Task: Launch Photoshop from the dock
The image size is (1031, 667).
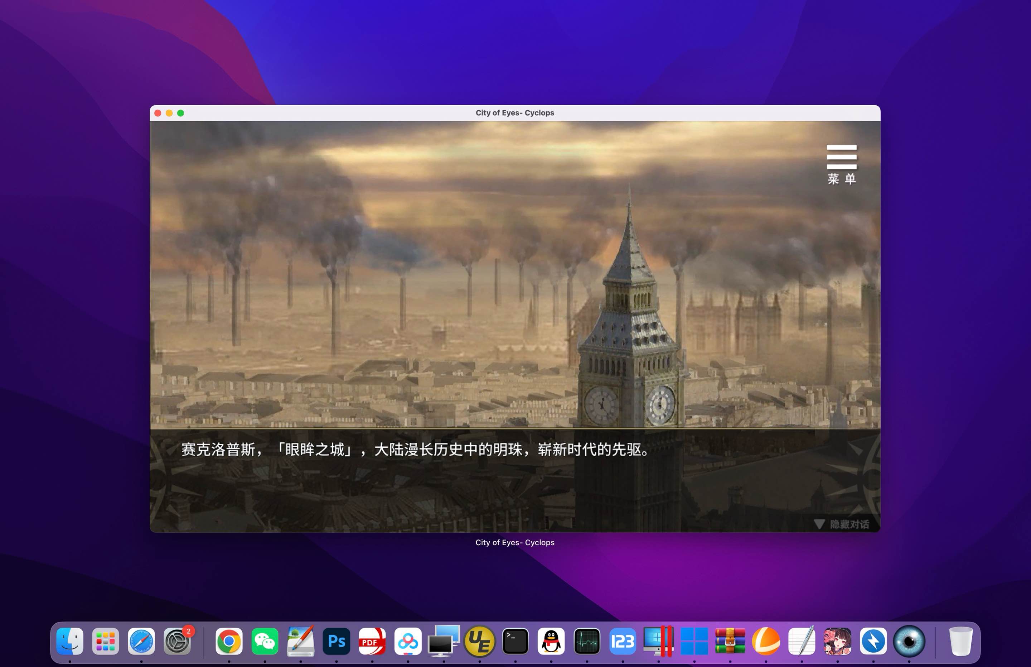Action: tap(336, 641)
